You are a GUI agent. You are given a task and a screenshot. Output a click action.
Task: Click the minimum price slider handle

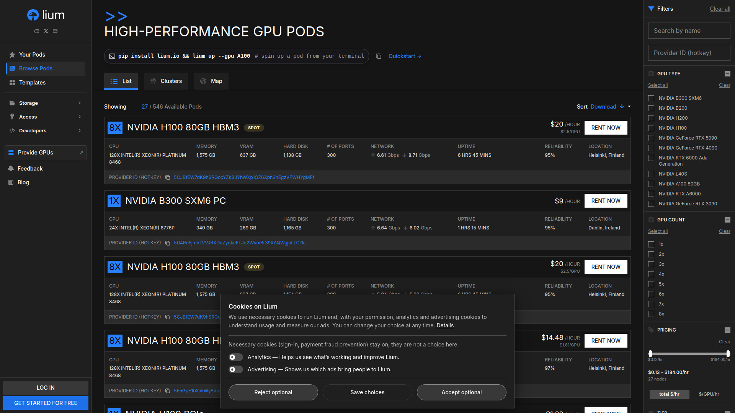coord(650,354)
